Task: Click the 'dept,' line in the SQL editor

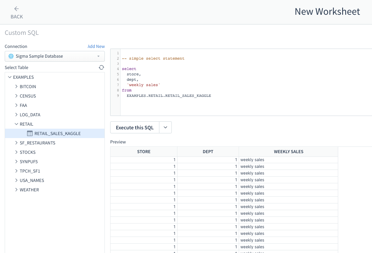Action: (133, 79)
